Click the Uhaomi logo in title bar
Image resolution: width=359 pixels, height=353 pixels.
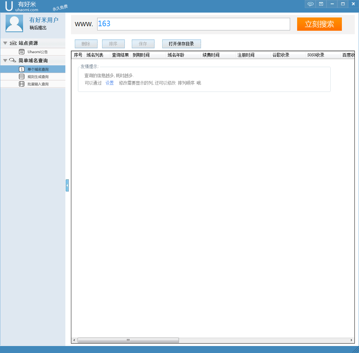[x=22, y=6]
